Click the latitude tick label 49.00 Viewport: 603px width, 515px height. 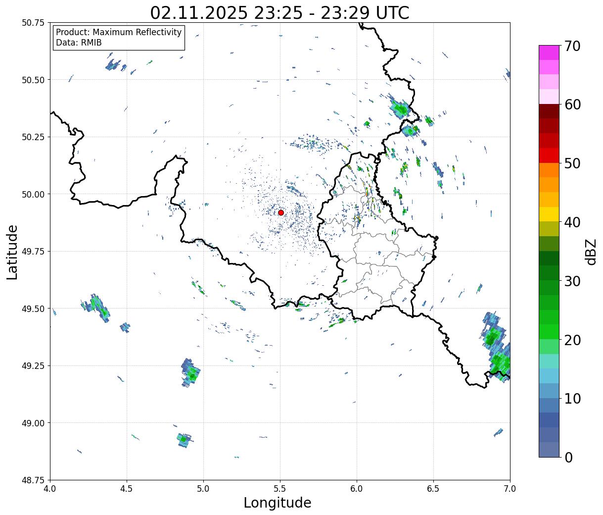click(x=33, y=423)
